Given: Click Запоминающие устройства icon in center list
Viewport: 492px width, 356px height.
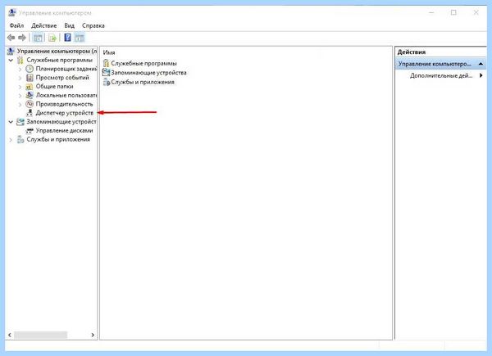Looking at the screenshot, I should point(106,73).
